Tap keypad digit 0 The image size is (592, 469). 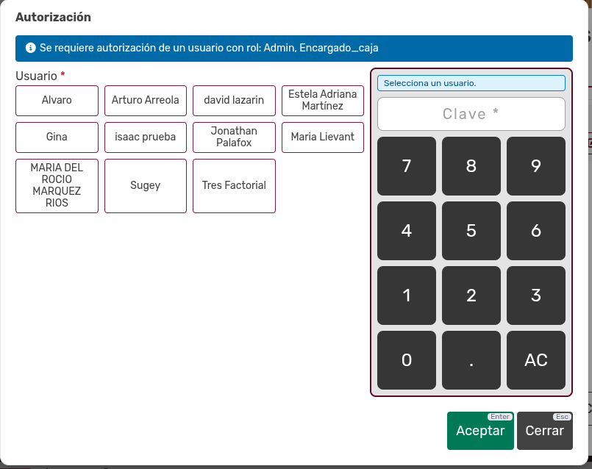407,360
